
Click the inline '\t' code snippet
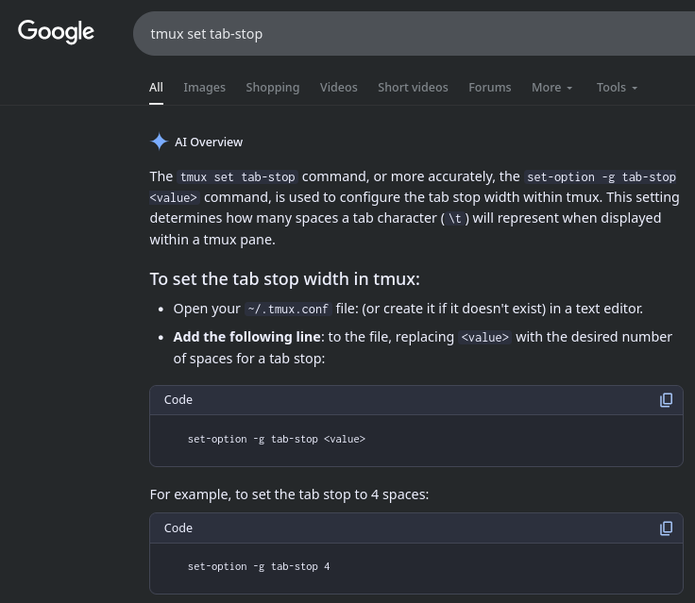point(455,218)
